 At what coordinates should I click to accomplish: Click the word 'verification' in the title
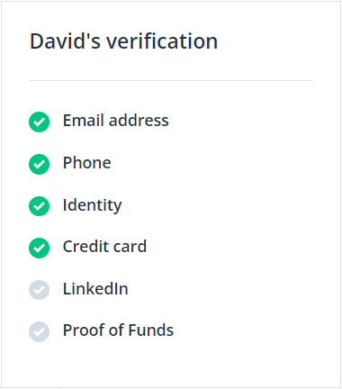tap(162, 41)
